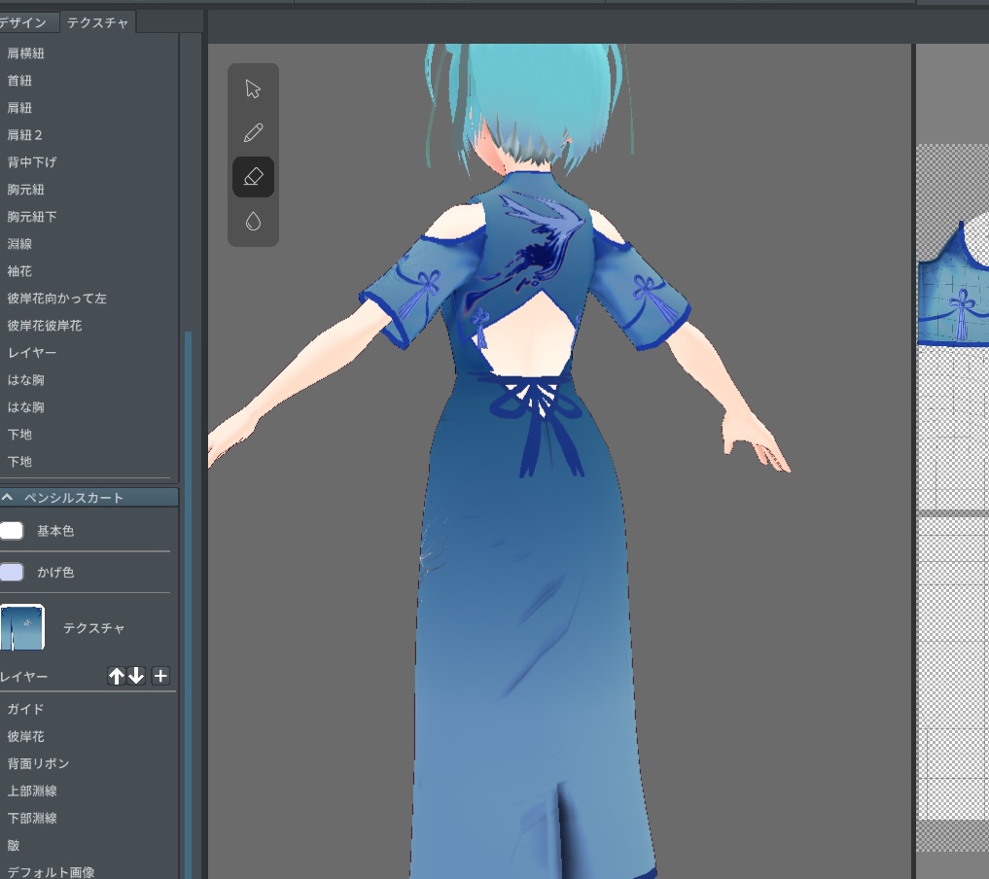Move the current layer down with the arrow icon
Screen dimensions: 989x879
pos(137,676)
